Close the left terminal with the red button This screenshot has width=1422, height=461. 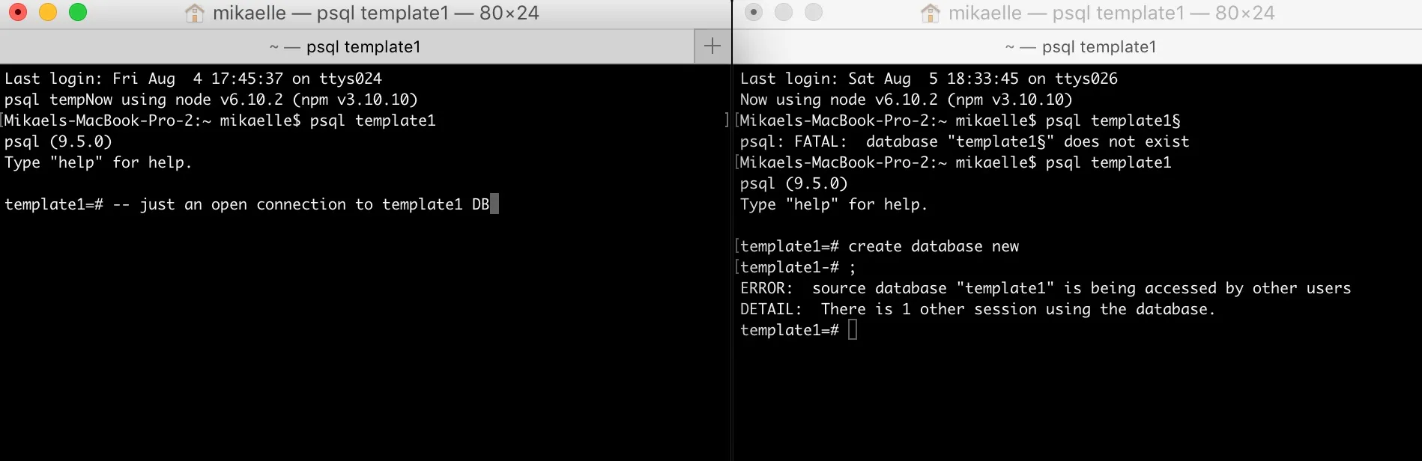18,12
